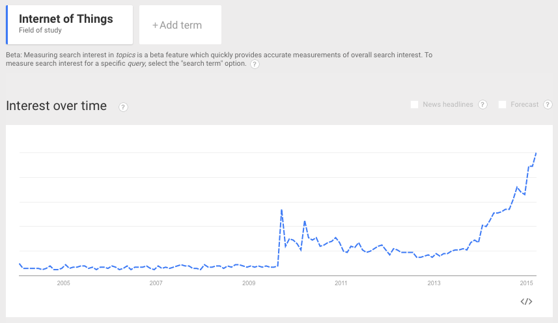558x323 pixels.
Task: Click the highest endpoint of the trend line
Action: [536, 153]
